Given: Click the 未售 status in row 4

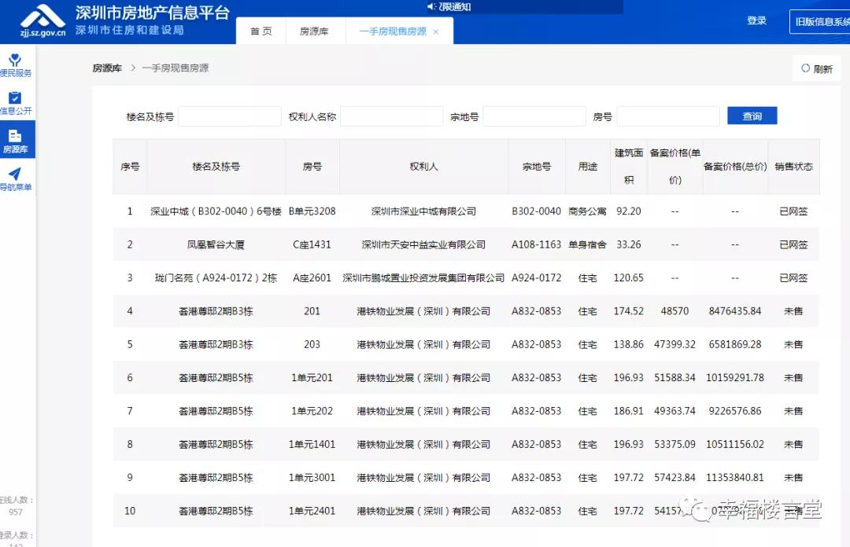Looking at the screenshot, I should coord(793,311).
